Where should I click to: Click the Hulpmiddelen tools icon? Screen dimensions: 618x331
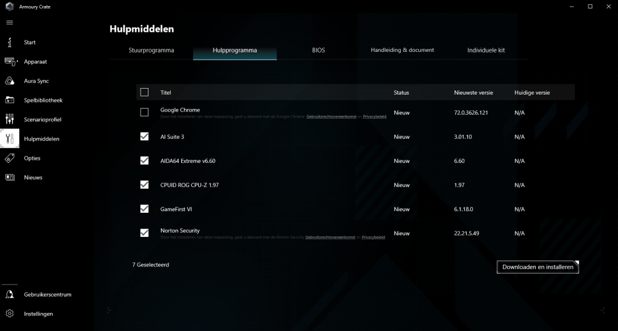click(x=10, y=139)
